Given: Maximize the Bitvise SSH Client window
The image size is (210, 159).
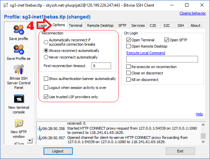Looking at the screenshot, I should click(x=187, y=5).
